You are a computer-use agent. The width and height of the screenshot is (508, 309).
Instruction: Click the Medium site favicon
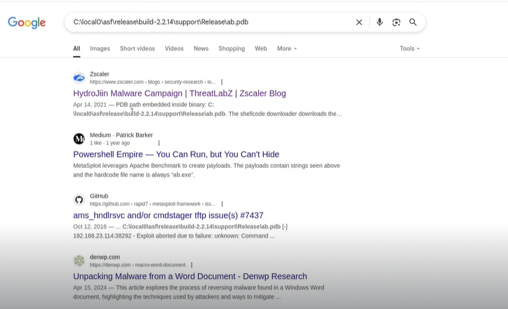pos(79,139)
